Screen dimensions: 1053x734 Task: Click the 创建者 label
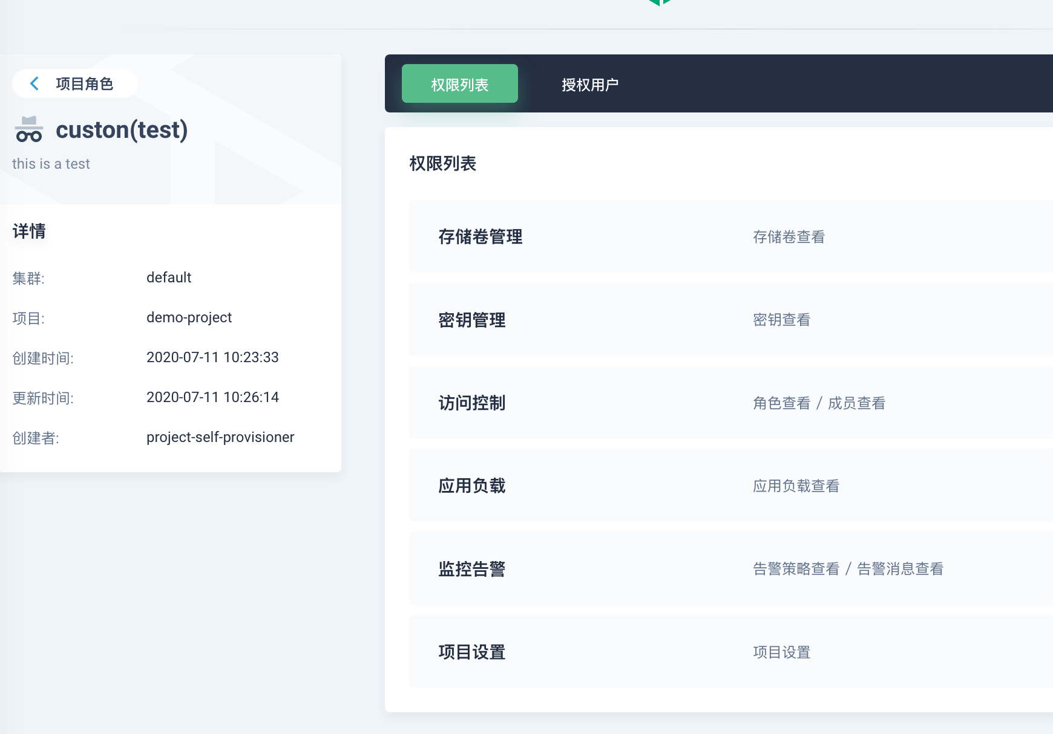click(36, 438)
